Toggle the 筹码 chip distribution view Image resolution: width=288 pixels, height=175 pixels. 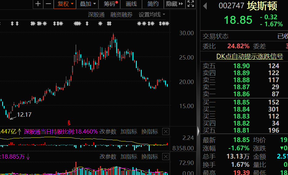(x=110, y=4)
